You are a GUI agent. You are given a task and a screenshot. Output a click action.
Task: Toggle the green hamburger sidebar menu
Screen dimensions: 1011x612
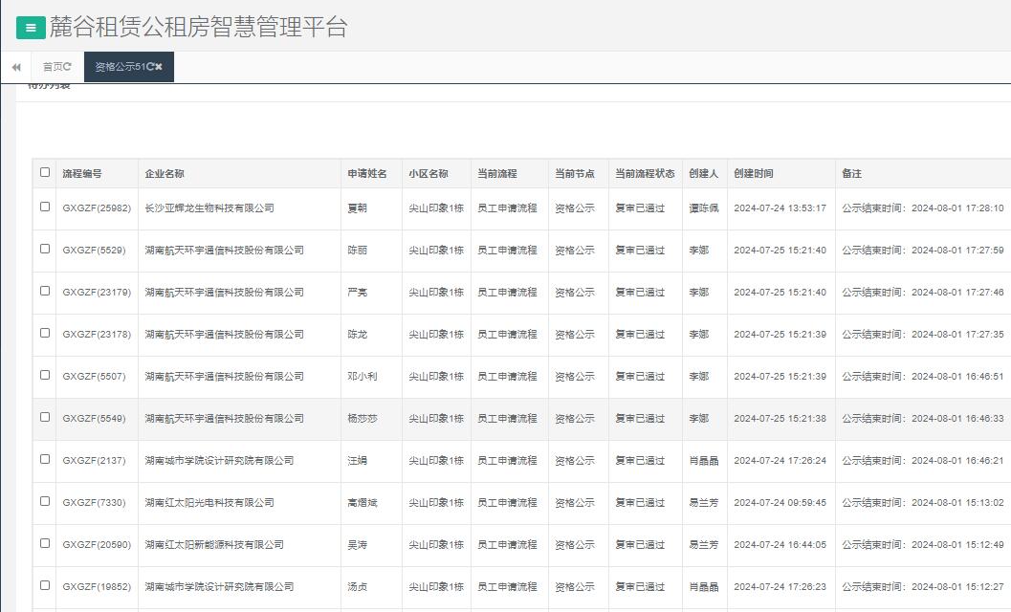point(31,28)
